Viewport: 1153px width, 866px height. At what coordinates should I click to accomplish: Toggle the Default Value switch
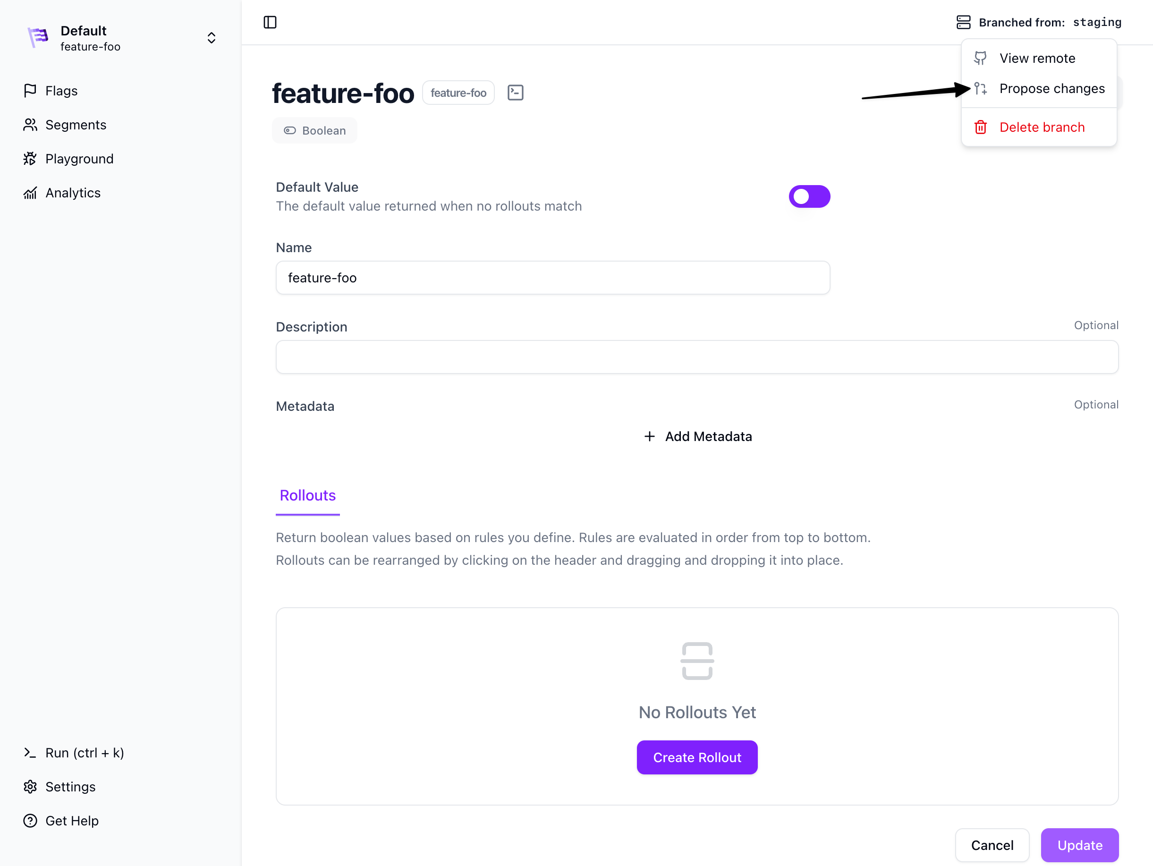click(808, 196)
